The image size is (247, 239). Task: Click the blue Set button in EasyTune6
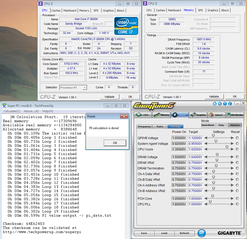(202, 233)
